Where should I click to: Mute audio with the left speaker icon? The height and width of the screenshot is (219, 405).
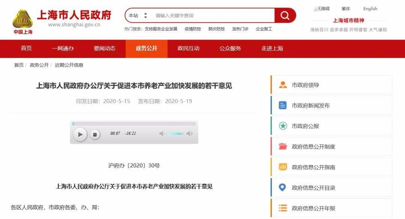click(162, 134)
